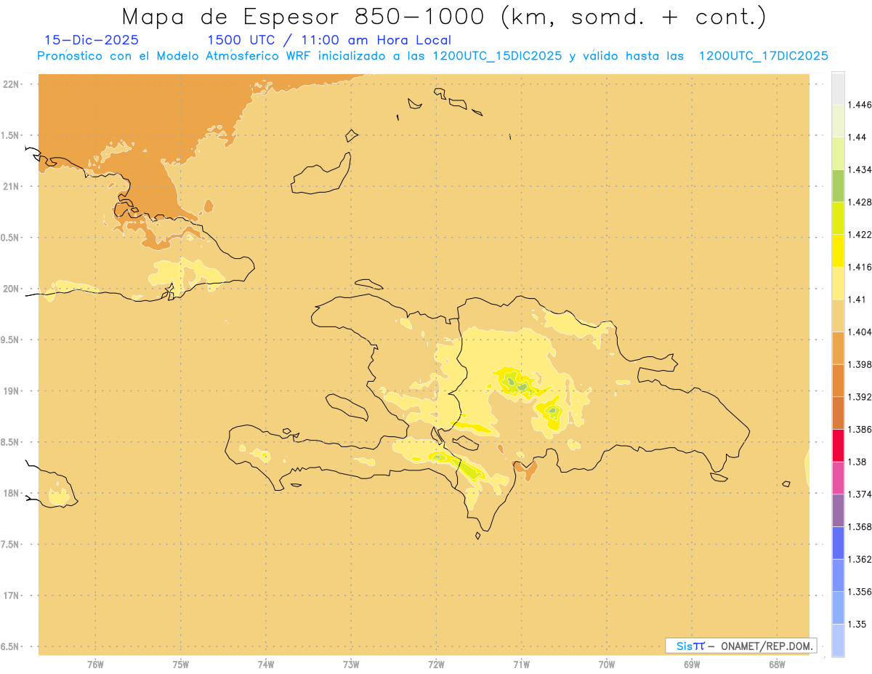Click the longitude tick label '75W'

click(x=181, y=665)
